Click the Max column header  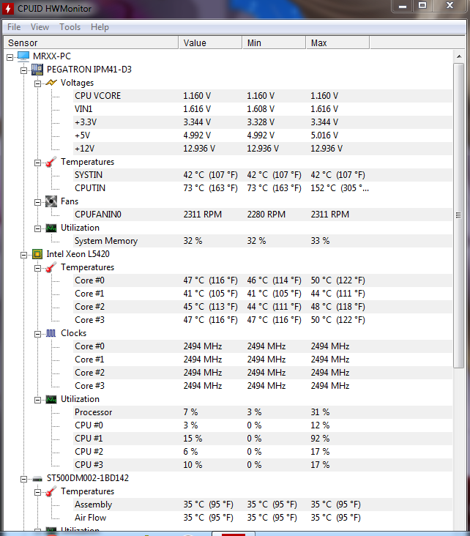tap(337, 42)
